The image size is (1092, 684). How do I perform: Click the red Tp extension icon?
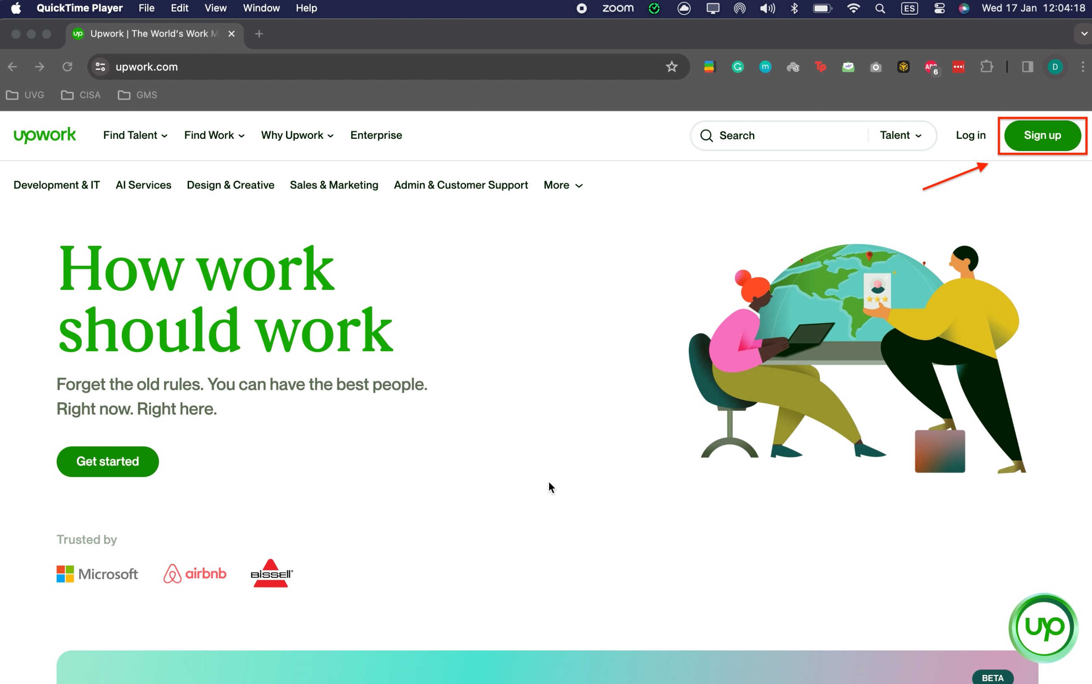pos(820,67)
